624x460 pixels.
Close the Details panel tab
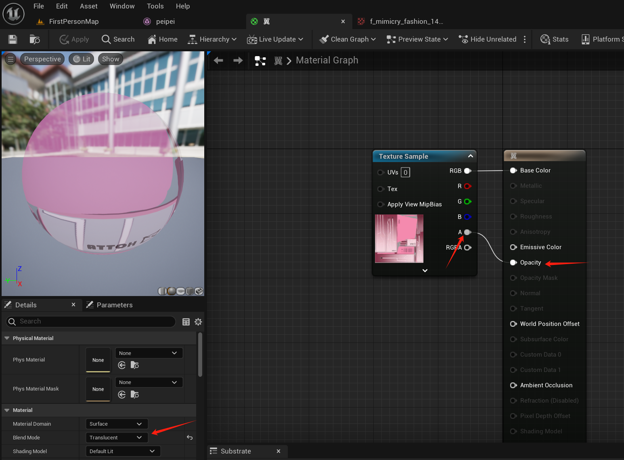tap(73, 305)
